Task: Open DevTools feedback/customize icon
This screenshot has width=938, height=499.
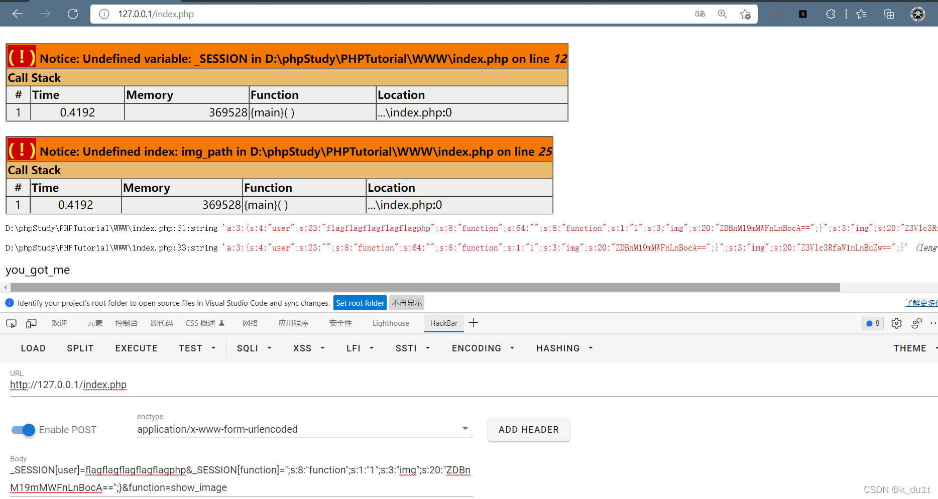Action: [x=916, y=323]
